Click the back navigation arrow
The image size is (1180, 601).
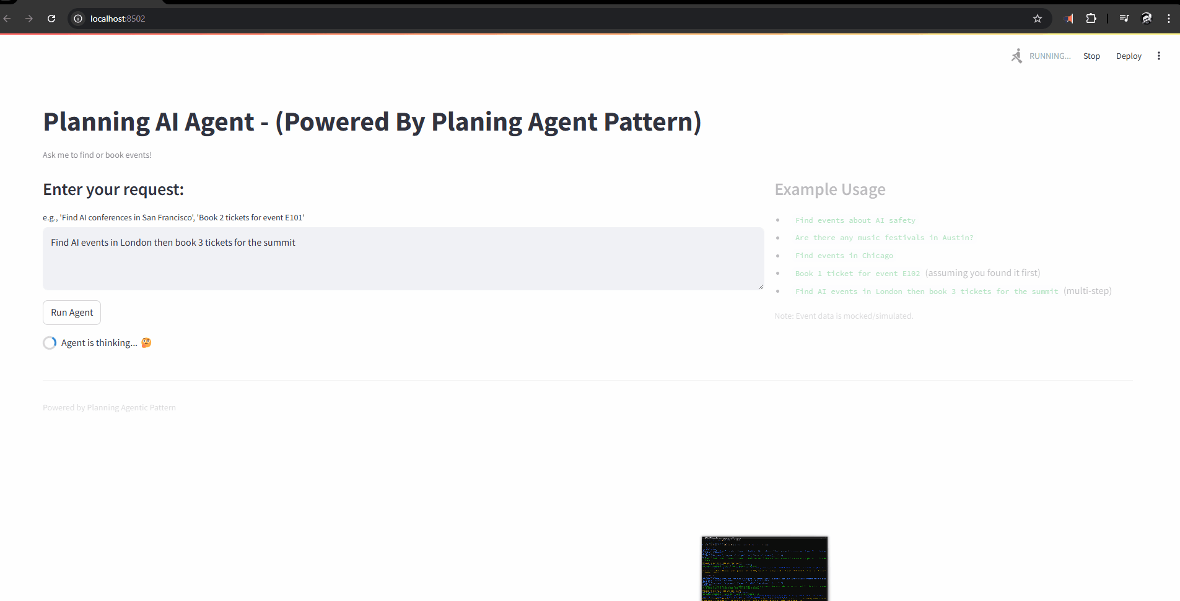7,19
